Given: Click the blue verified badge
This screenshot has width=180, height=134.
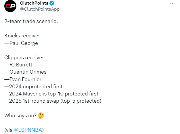Looking at the screenshot, I should (x=52, y=3).
